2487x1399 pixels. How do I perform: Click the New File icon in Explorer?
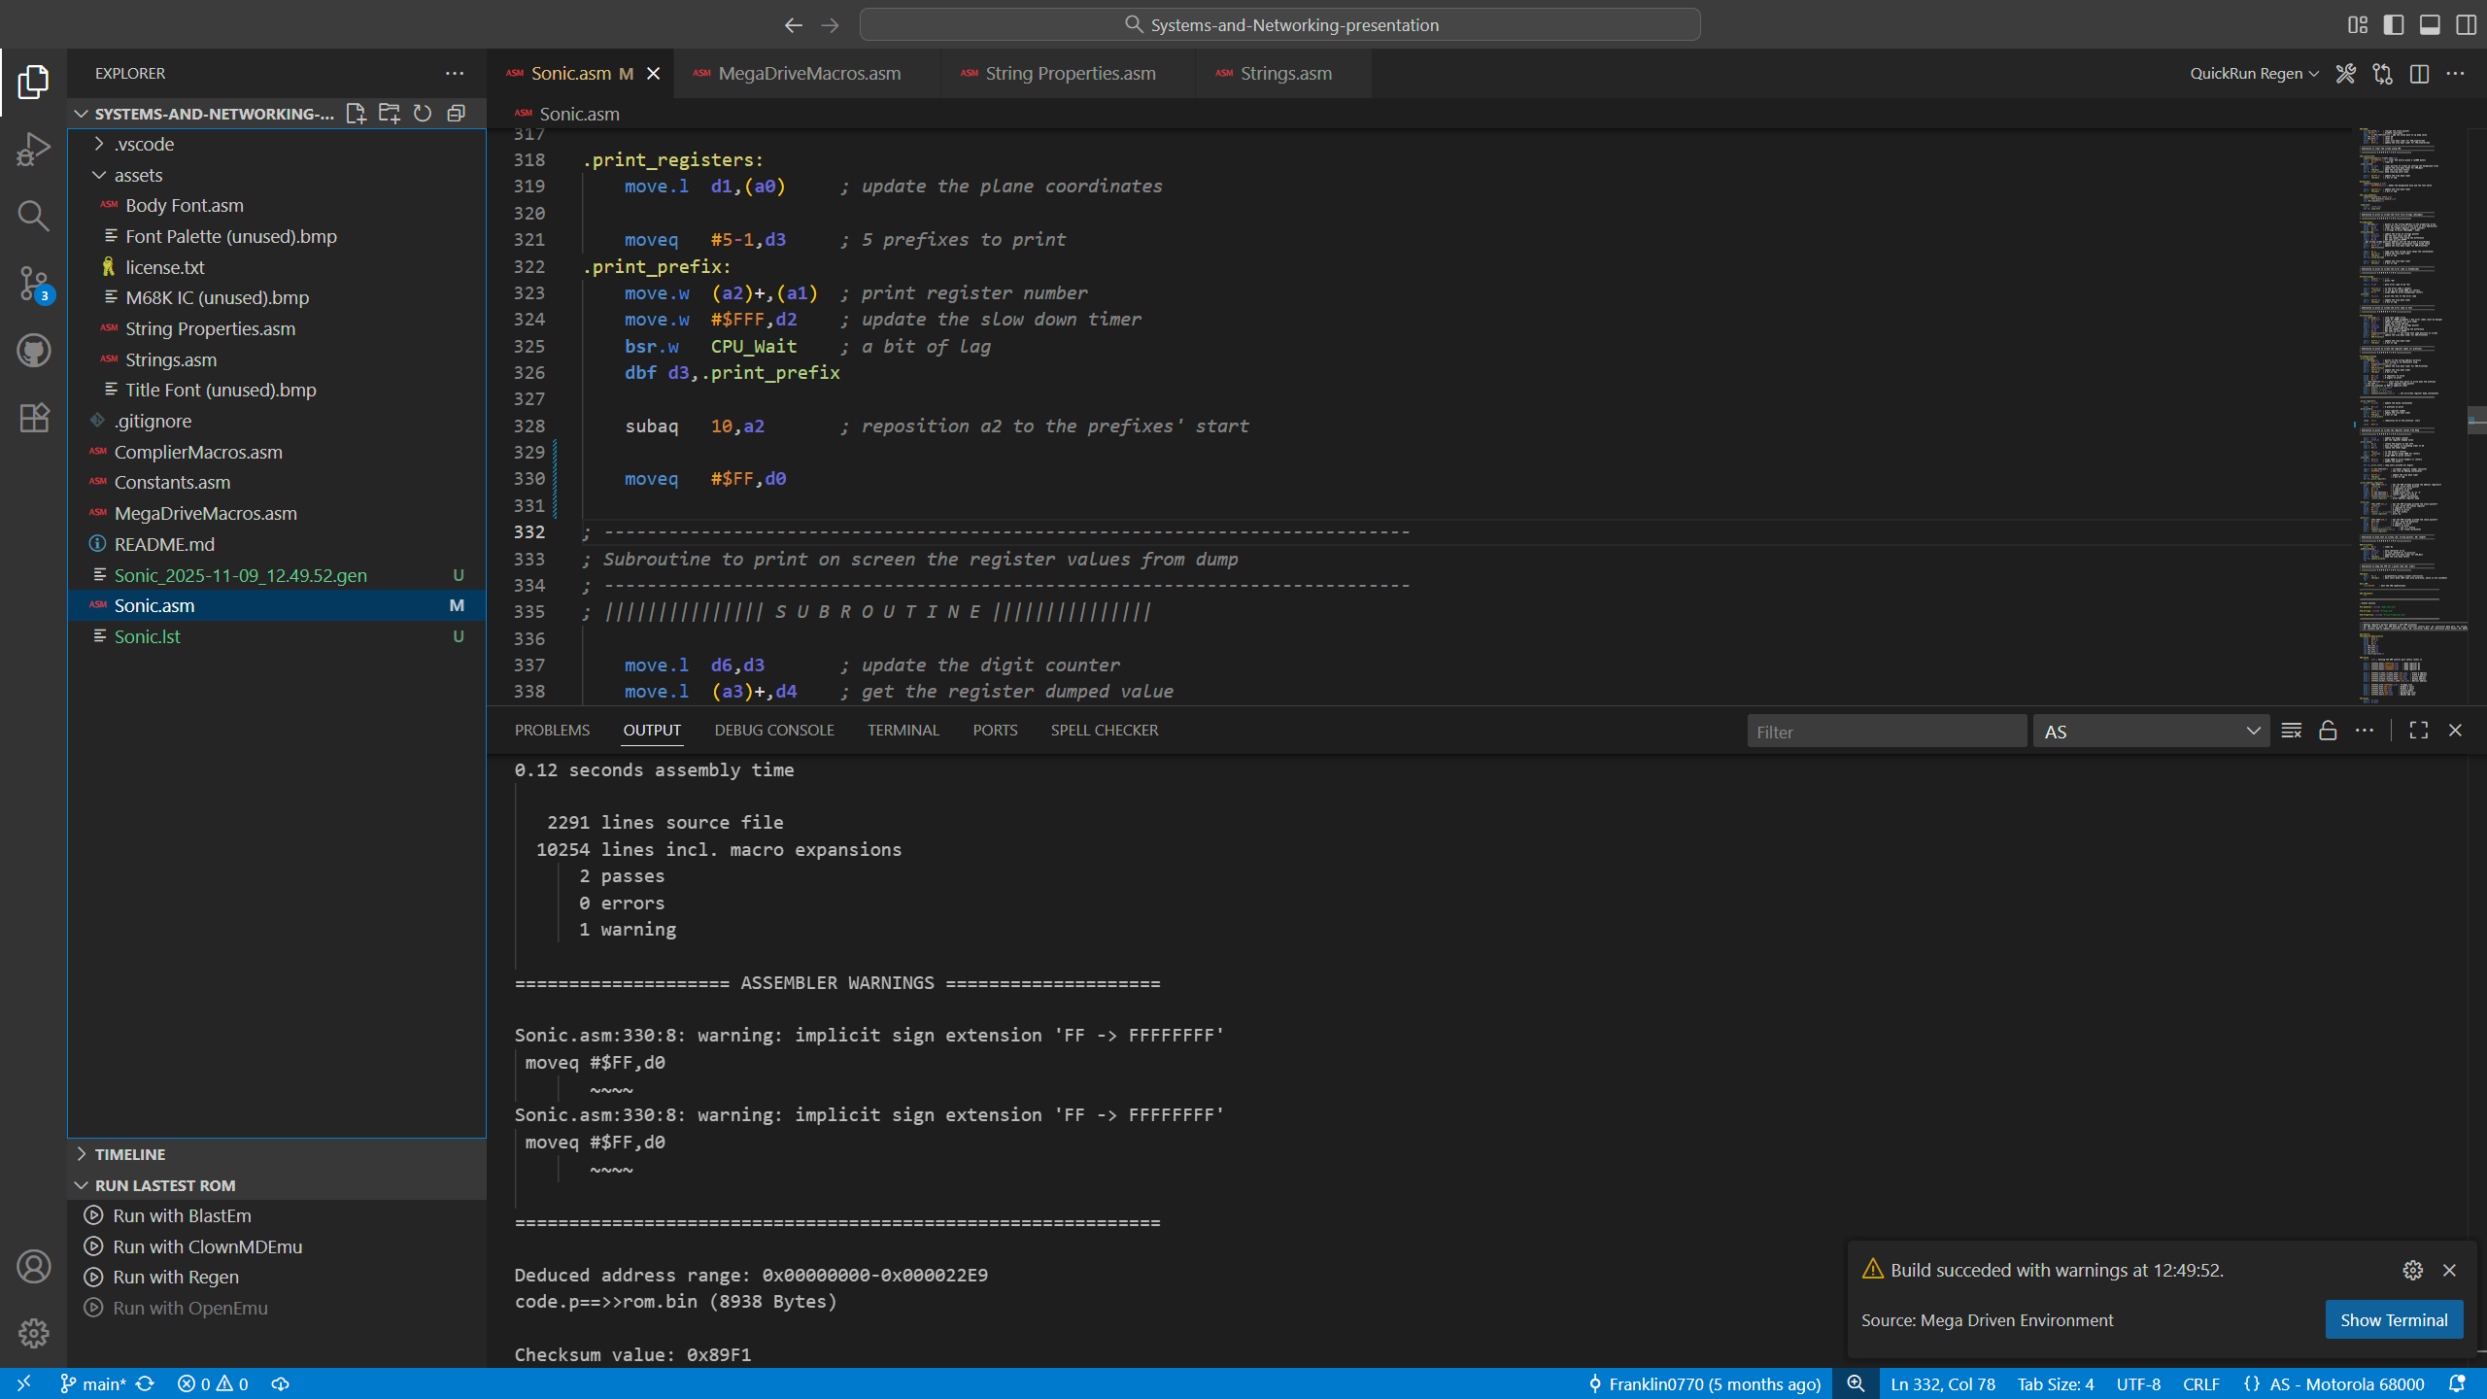tap(356, 114)
